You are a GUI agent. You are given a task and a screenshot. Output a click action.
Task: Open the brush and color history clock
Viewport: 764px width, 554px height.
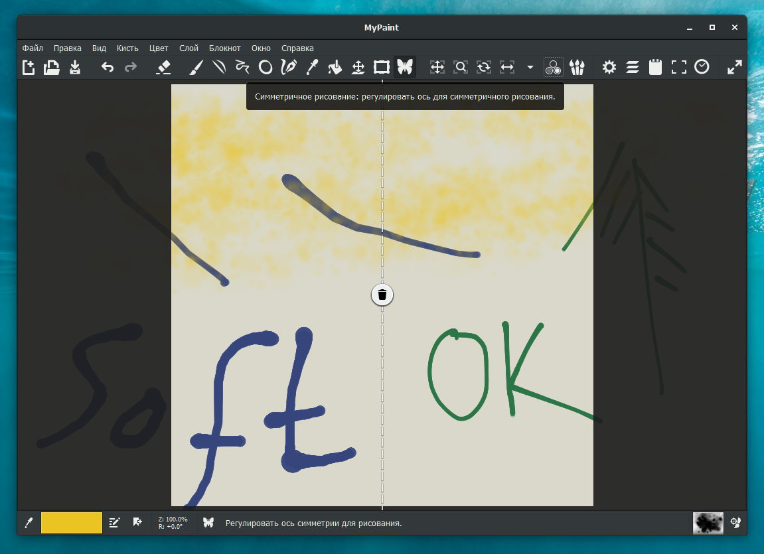pyautogui.click(x=702, y=67)
